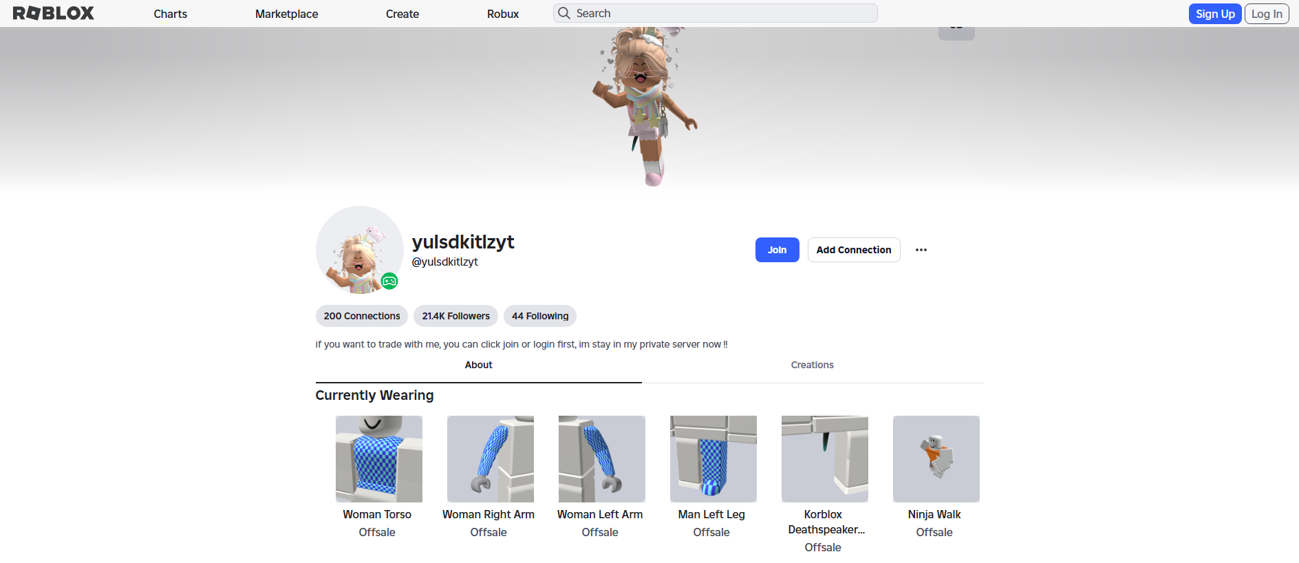Click the yulsdkitlzyt display name
Viewport: 1299px width, 563px height.
pyautogui.click(x=463, y=242)
